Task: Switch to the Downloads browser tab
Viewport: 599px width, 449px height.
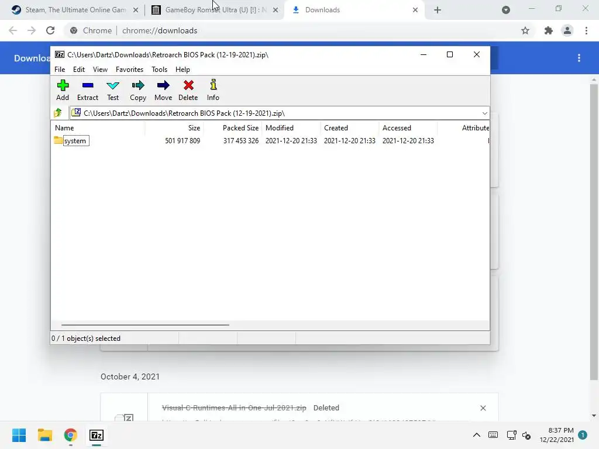Action: 353,10
